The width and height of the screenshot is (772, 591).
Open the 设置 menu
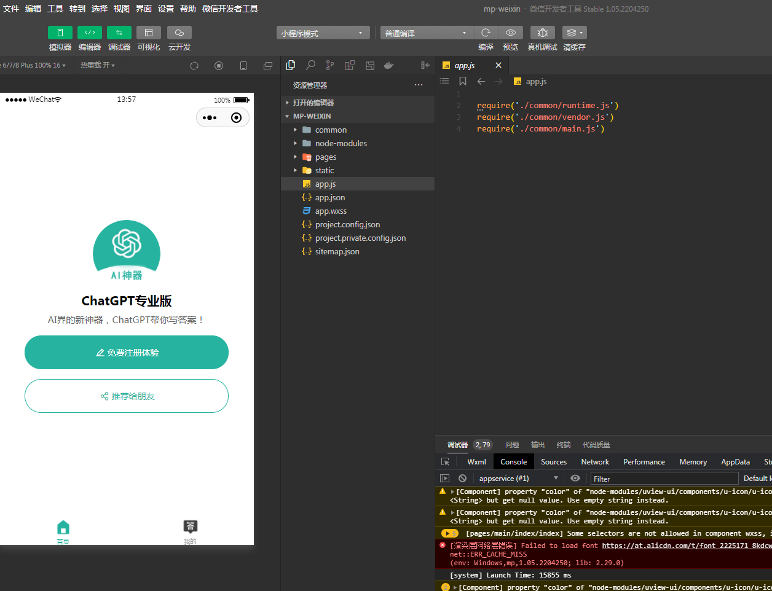click(x=166, y=9)
